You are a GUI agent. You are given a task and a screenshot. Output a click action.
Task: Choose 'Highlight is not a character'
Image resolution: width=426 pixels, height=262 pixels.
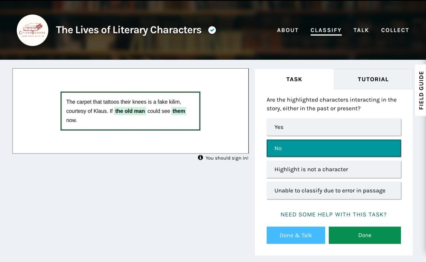(333, 169)
